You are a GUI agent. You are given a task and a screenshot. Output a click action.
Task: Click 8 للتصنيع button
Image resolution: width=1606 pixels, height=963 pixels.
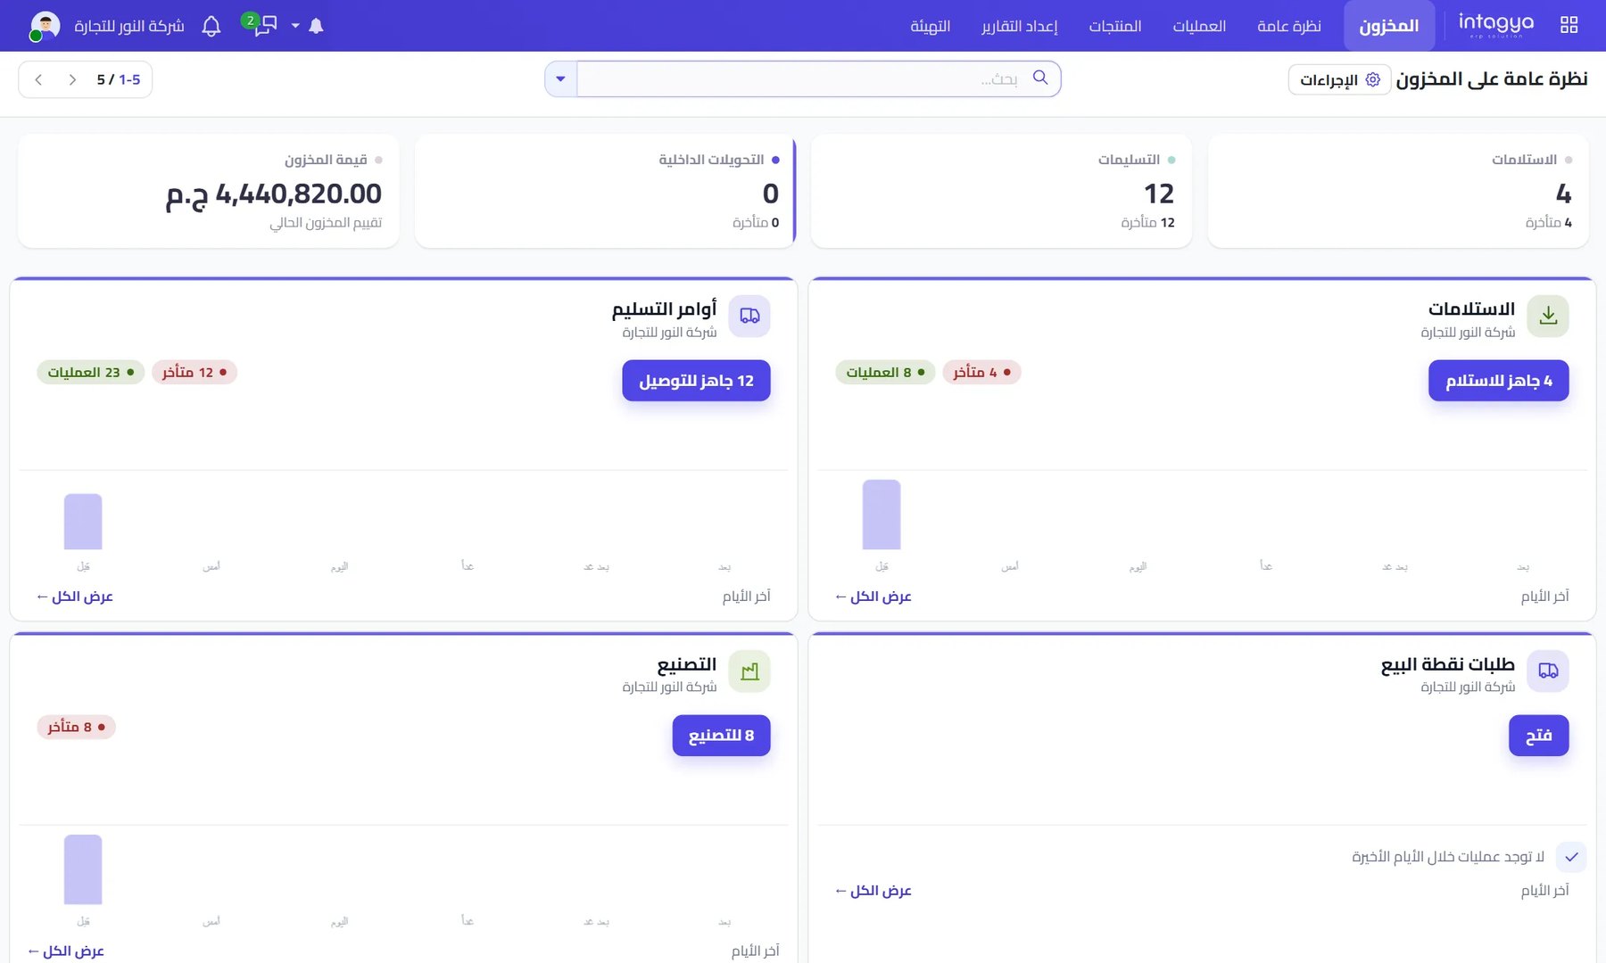tap(721, 736)
